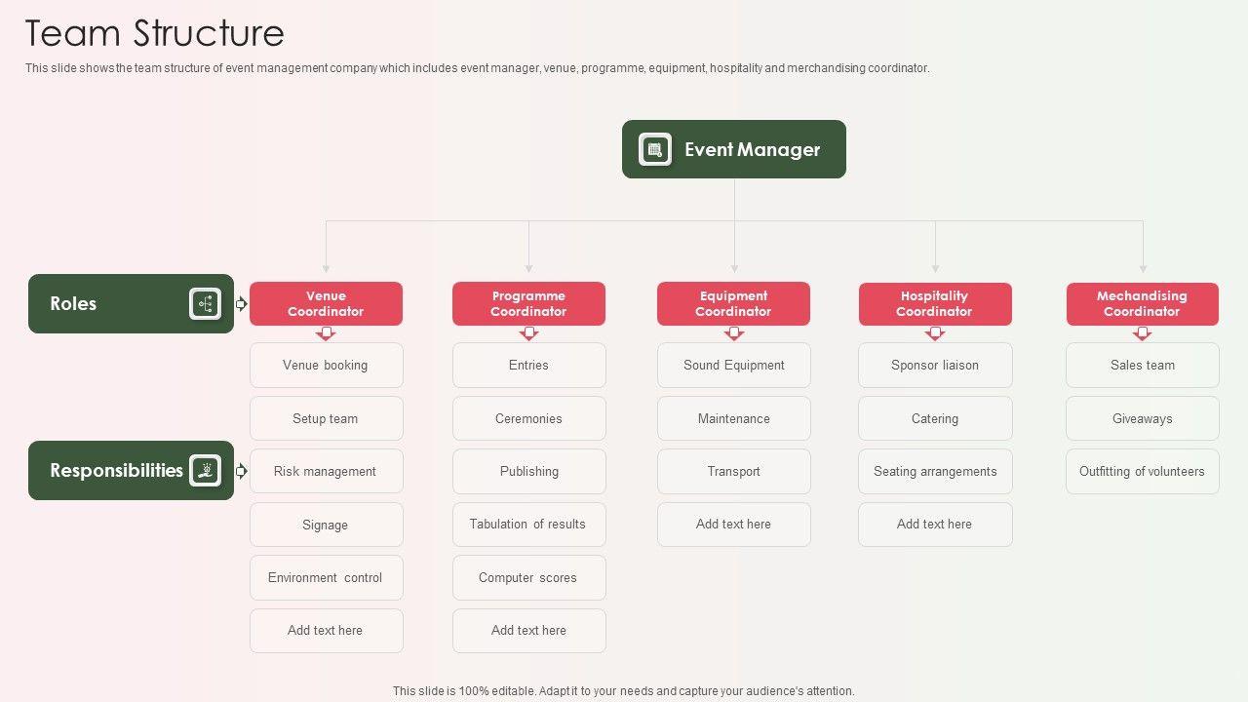
Task: Click the Team Structure slide title
Action: [154, 33]
